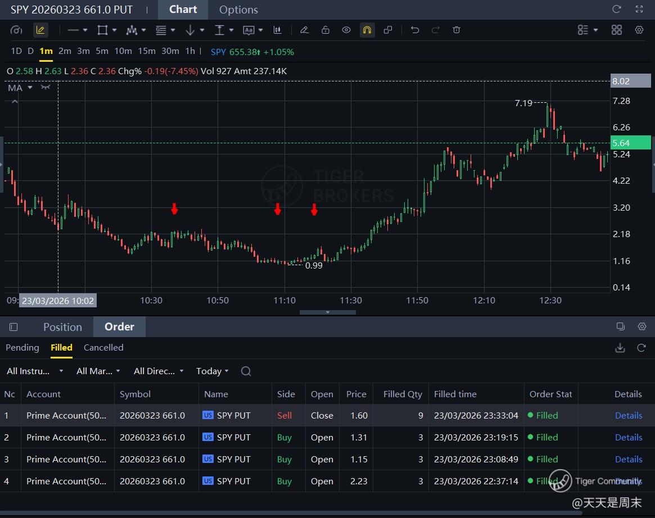Toggle the lock drawings icon
This screenshot has height=518, width=655.
point(326,30)
